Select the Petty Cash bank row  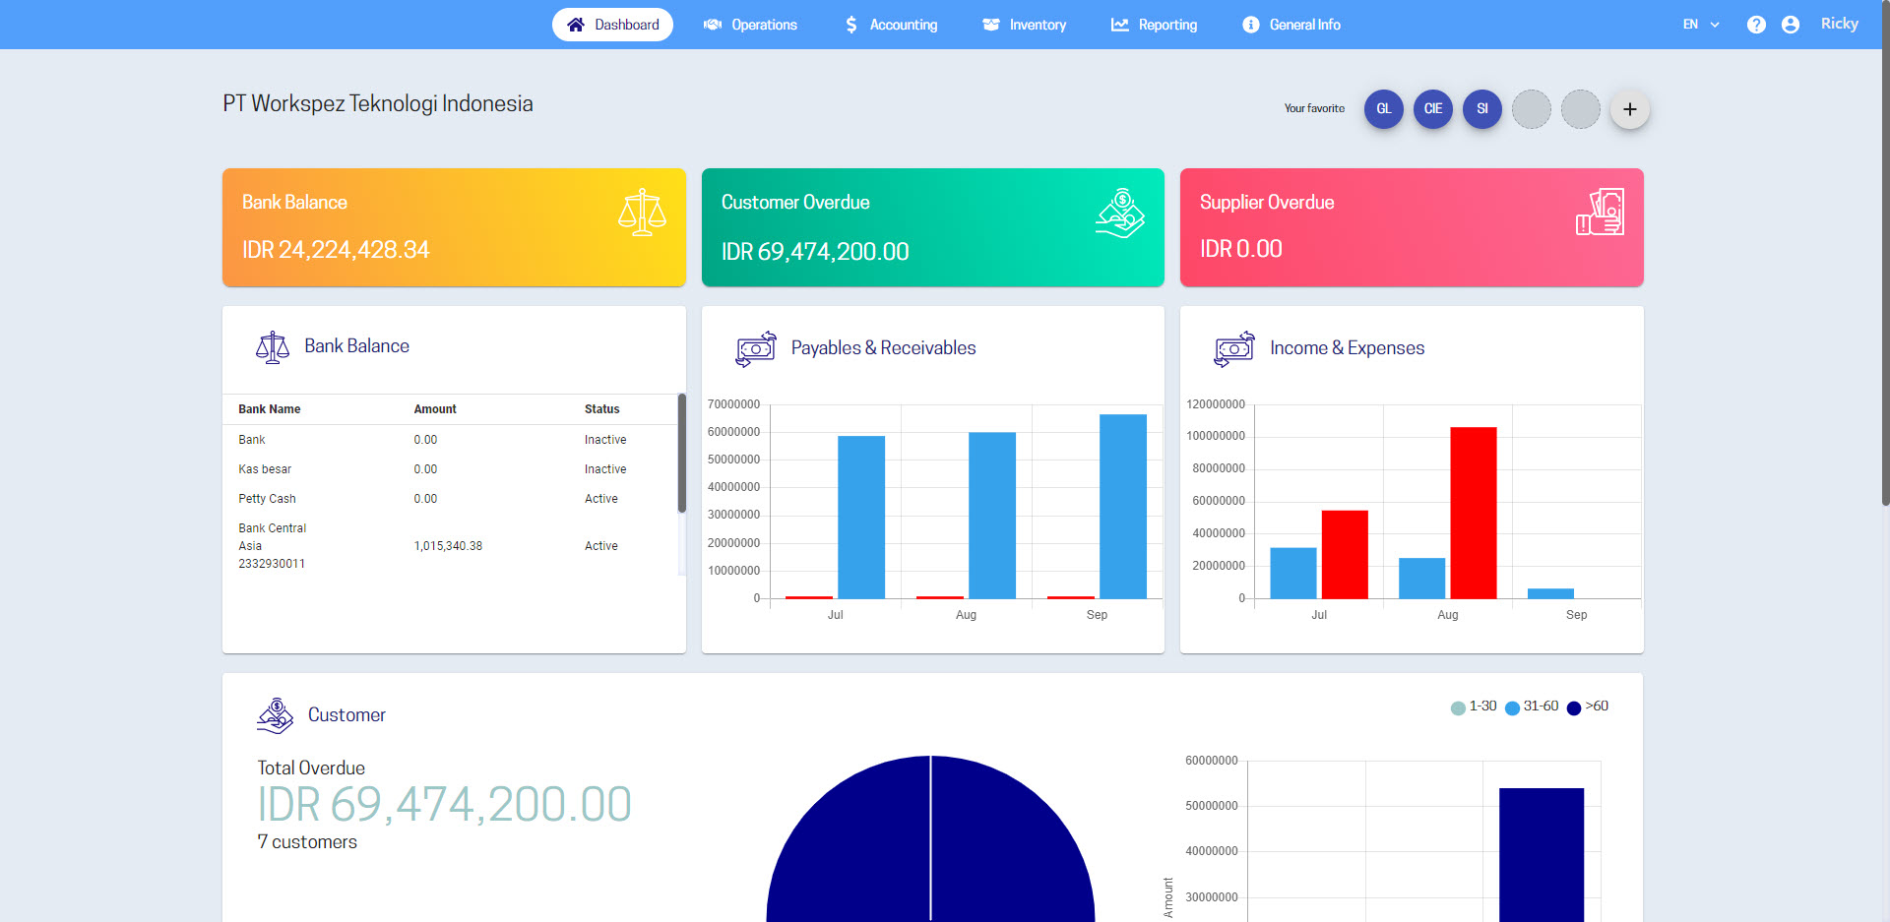click(x=450, y=499)
